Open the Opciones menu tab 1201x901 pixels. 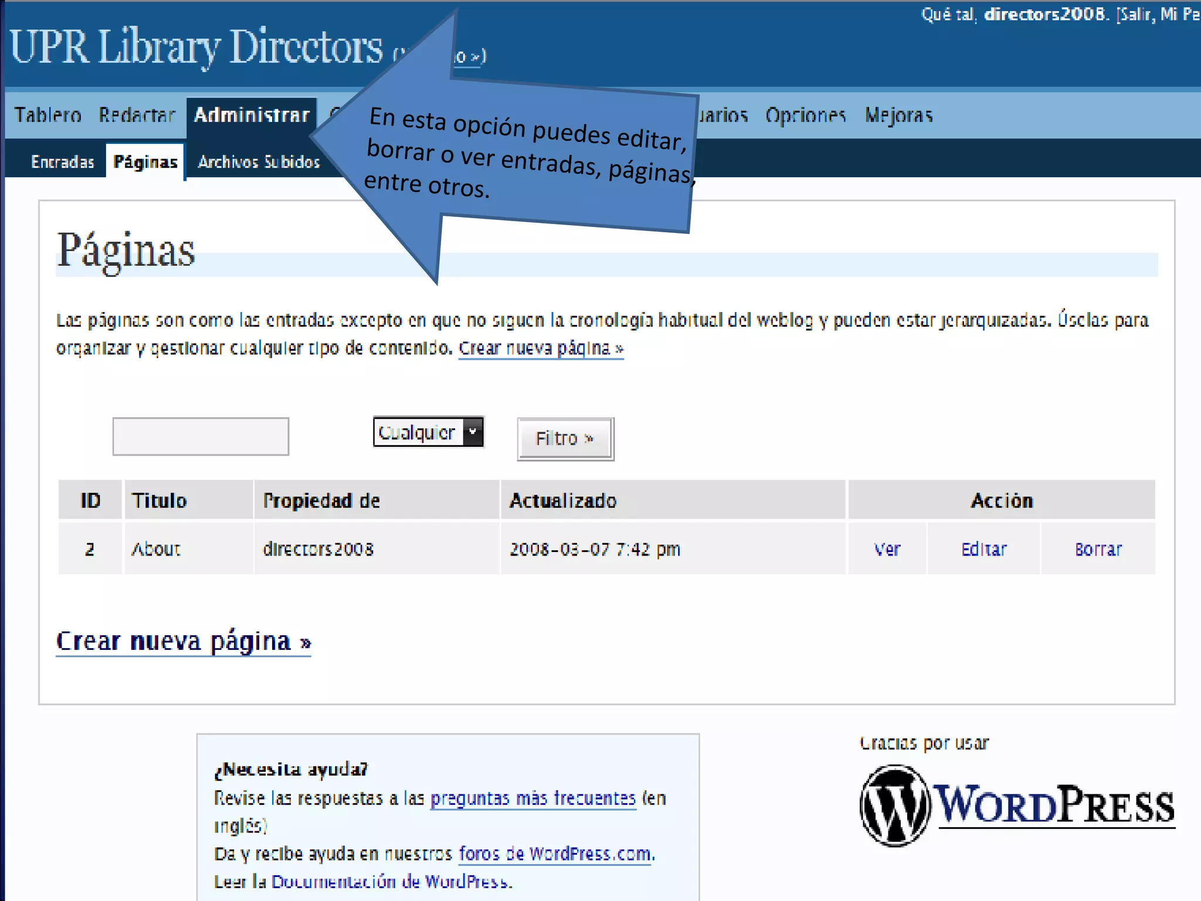click(x=805, y=115)
